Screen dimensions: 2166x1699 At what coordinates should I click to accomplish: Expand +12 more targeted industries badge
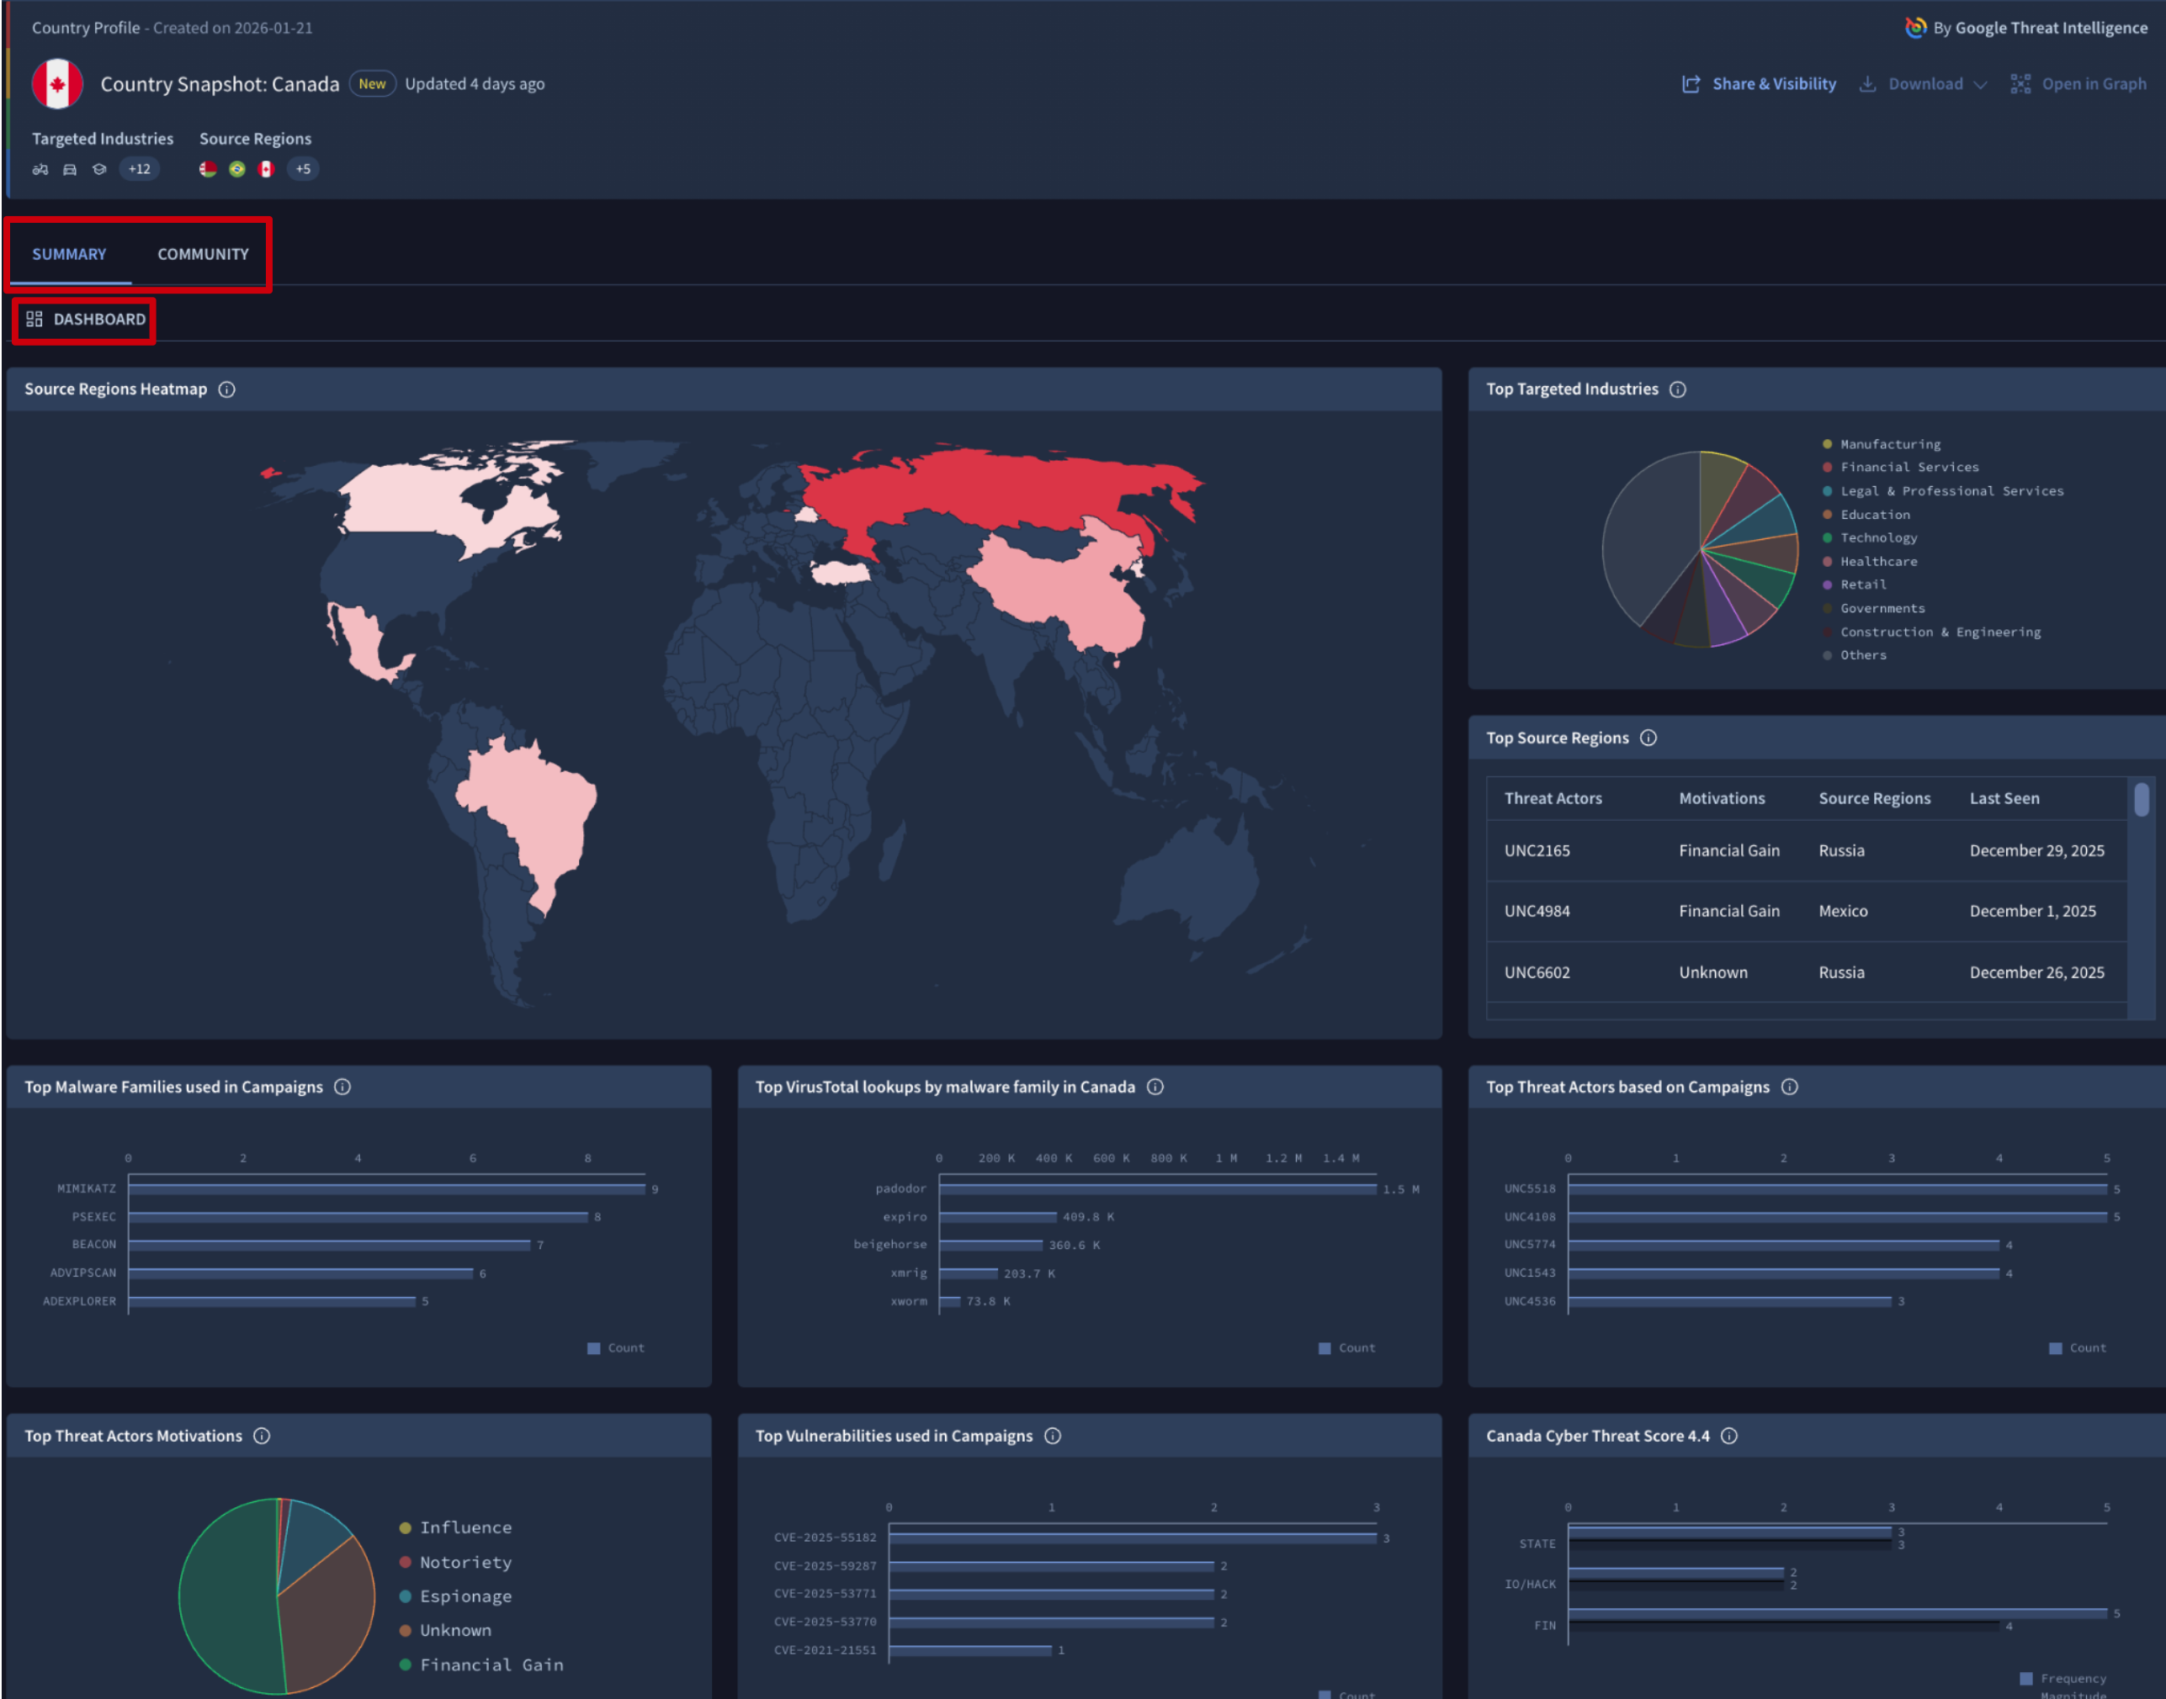click(x=140, y=169)
